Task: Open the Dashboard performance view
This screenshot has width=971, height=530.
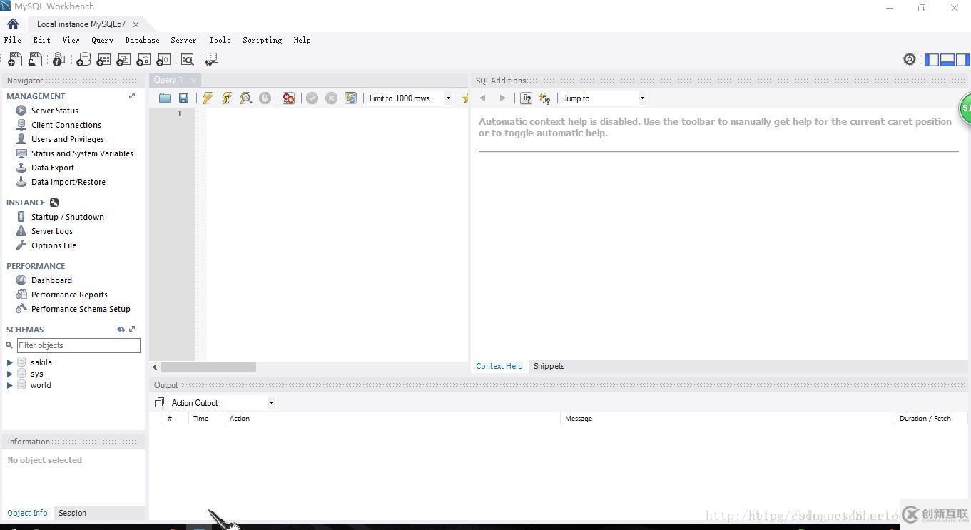Action: 51,280
